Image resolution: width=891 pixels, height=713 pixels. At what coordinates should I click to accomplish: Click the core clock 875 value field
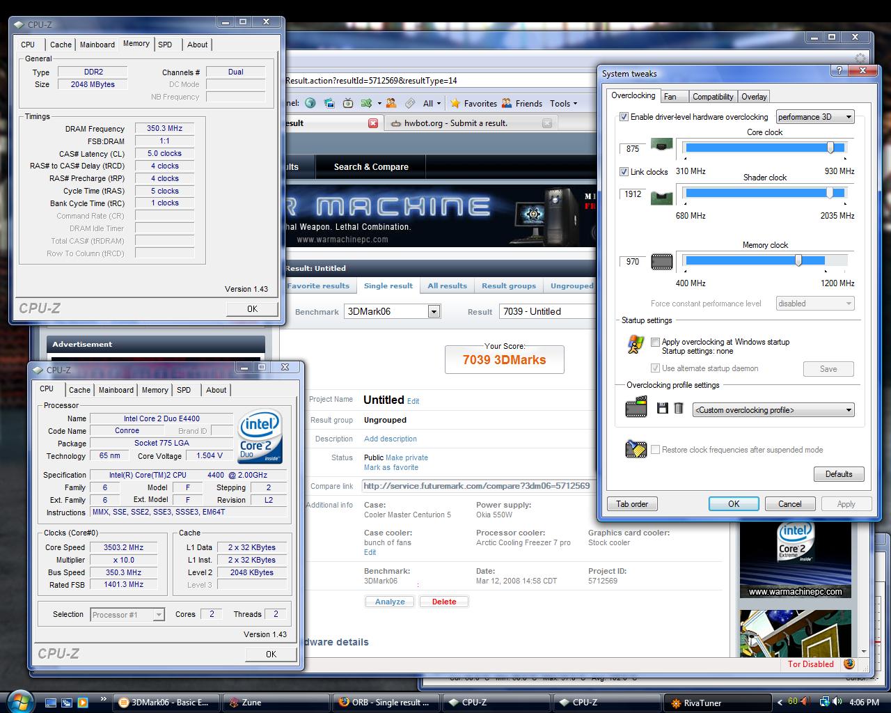point(633,148)
